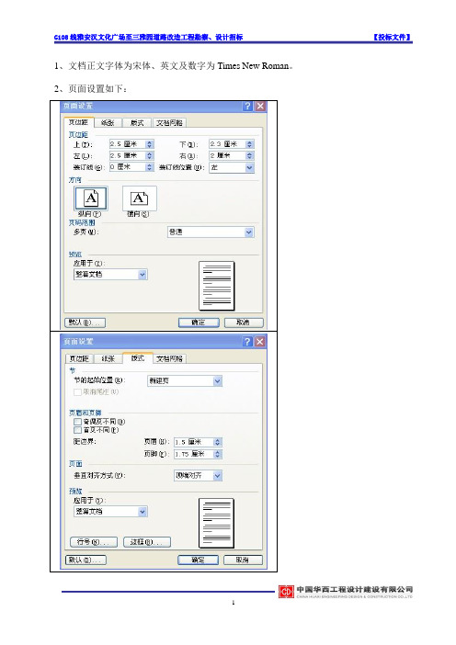
Task: Open the 垂直对齐方式 dropdown showing 顶端对齐
Action: (198, 476)
